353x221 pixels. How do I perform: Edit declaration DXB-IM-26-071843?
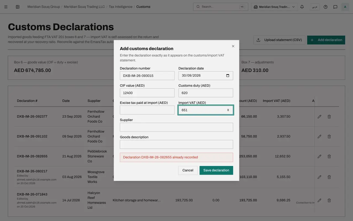[319, 200]
